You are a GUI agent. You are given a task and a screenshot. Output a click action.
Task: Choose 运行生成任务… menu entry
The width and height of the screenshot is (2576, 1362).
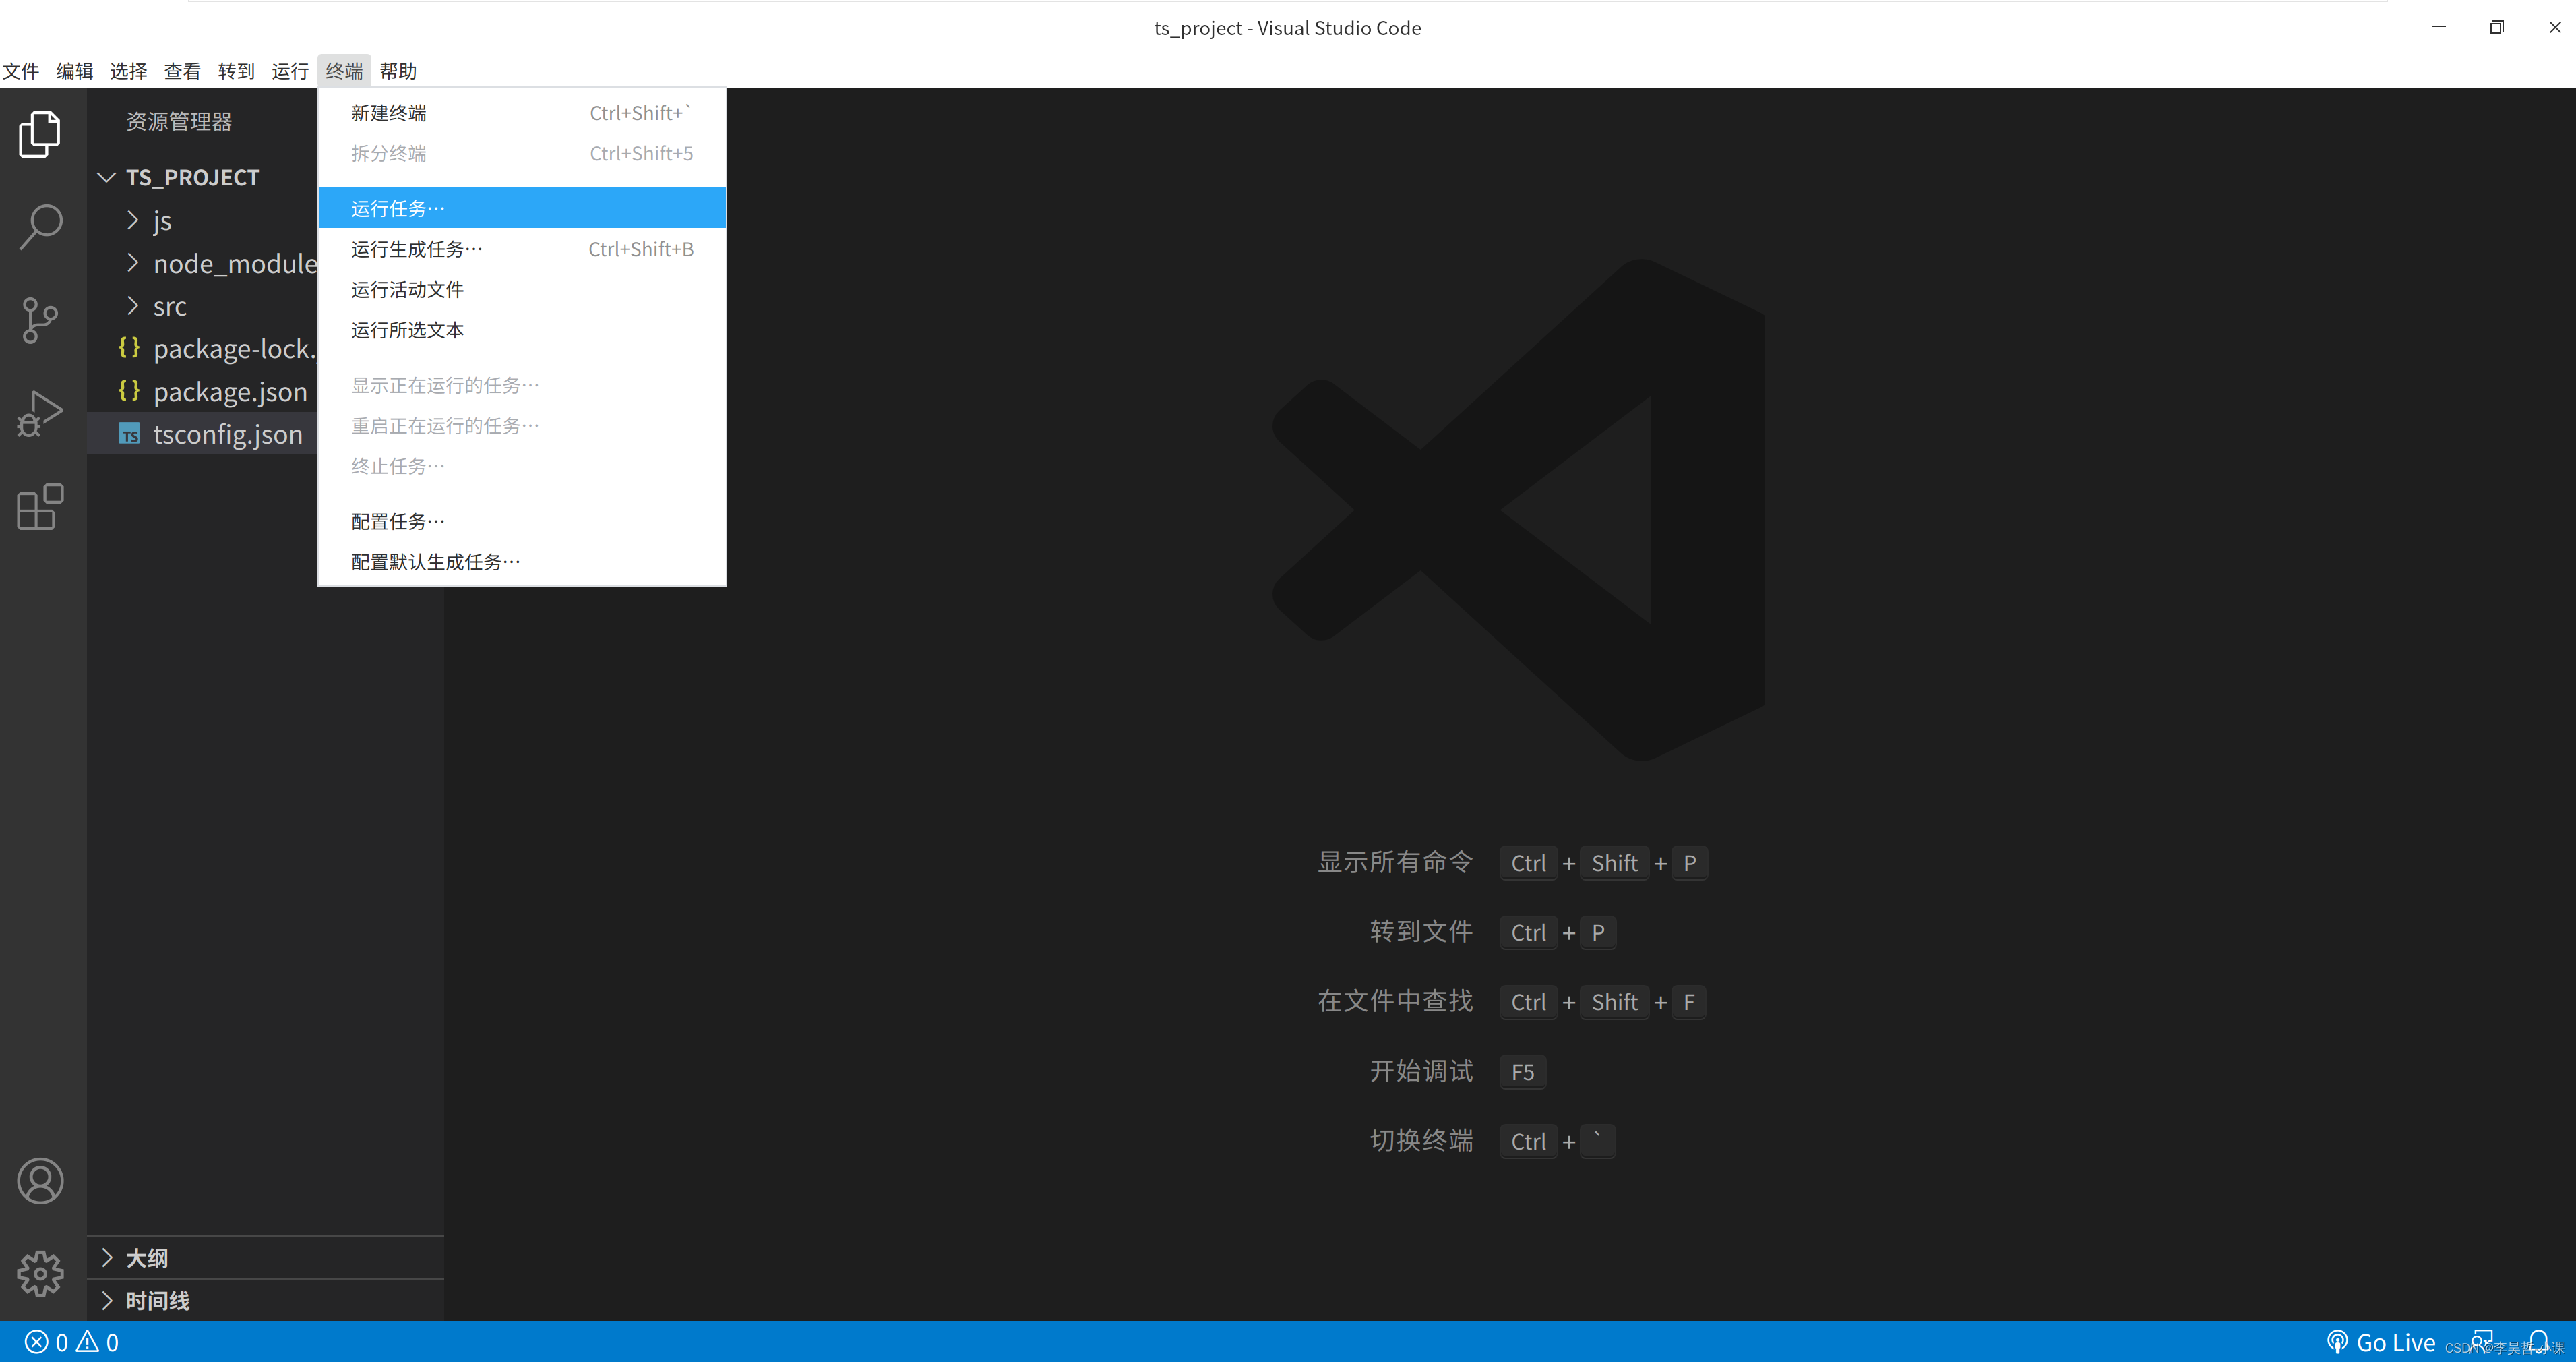coord(522,249)
